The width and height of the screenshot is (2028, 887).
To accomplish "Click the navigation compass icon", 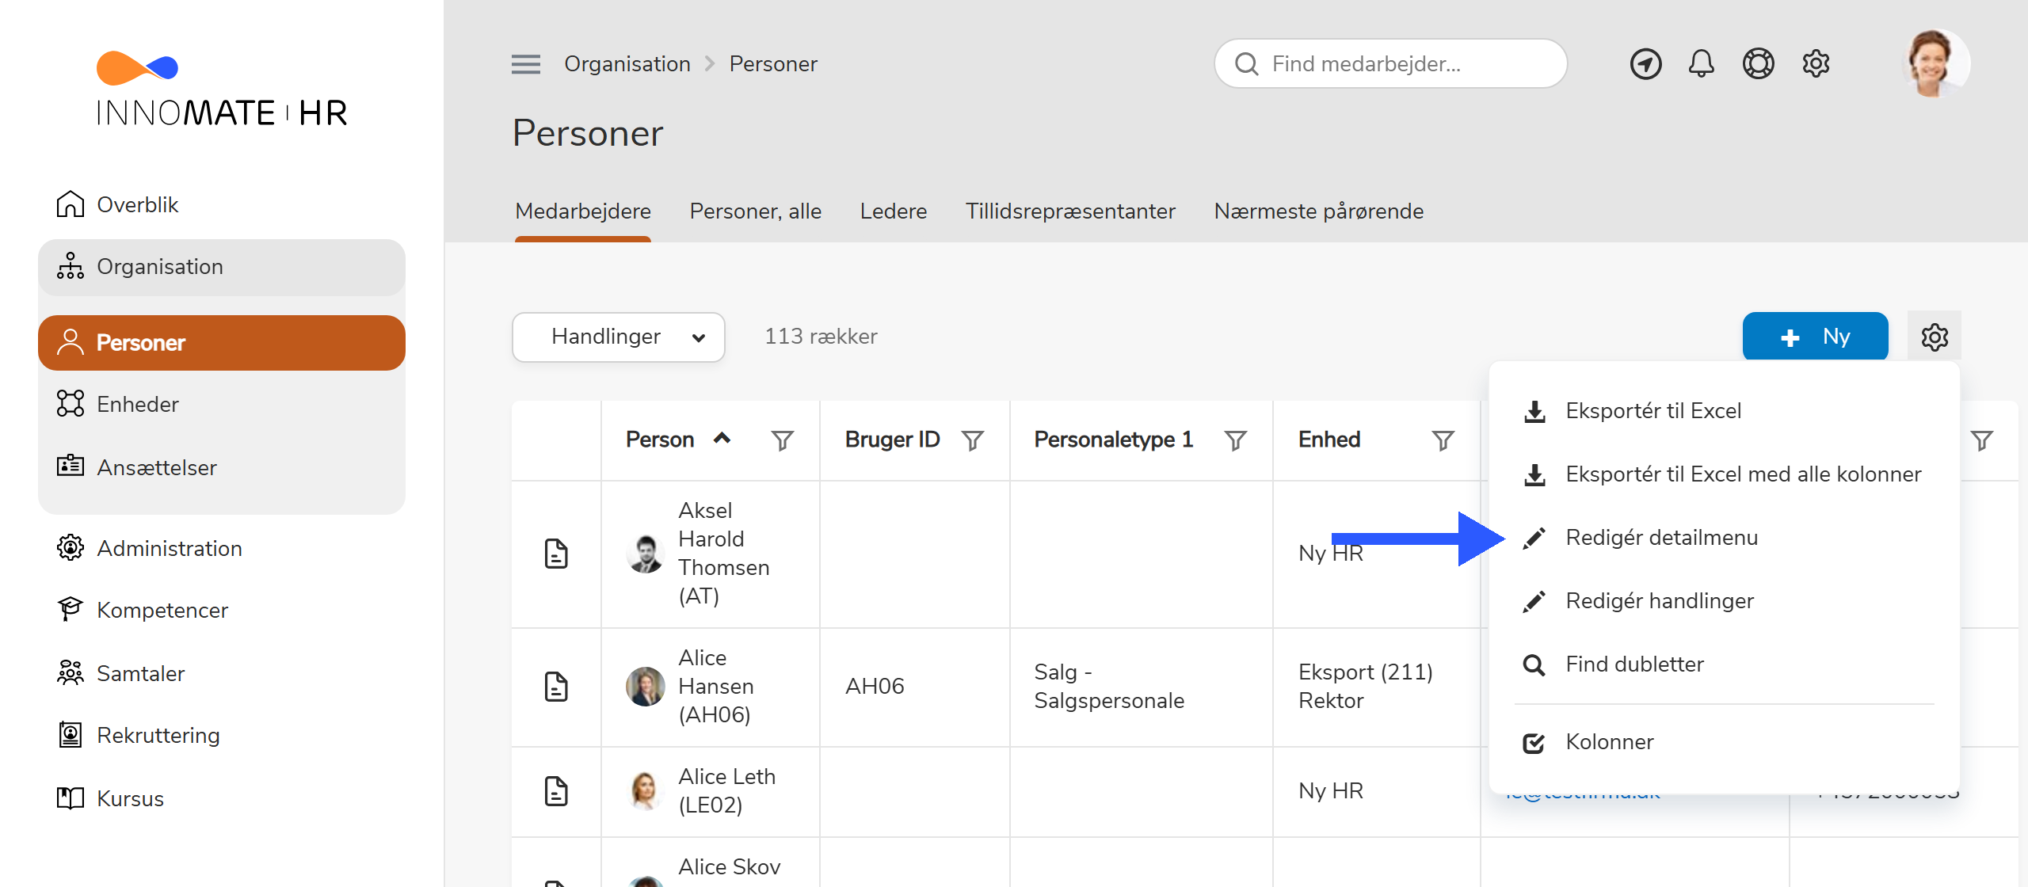I will pos(1645,64).
